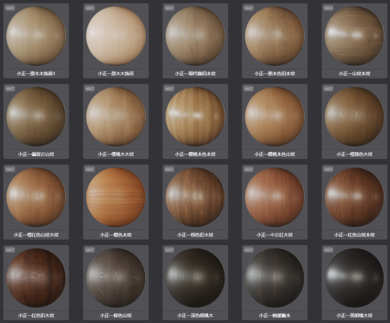
Task: Select the 小正—橙红色山纹木纹 sphere preview
Action: (36, 197)
